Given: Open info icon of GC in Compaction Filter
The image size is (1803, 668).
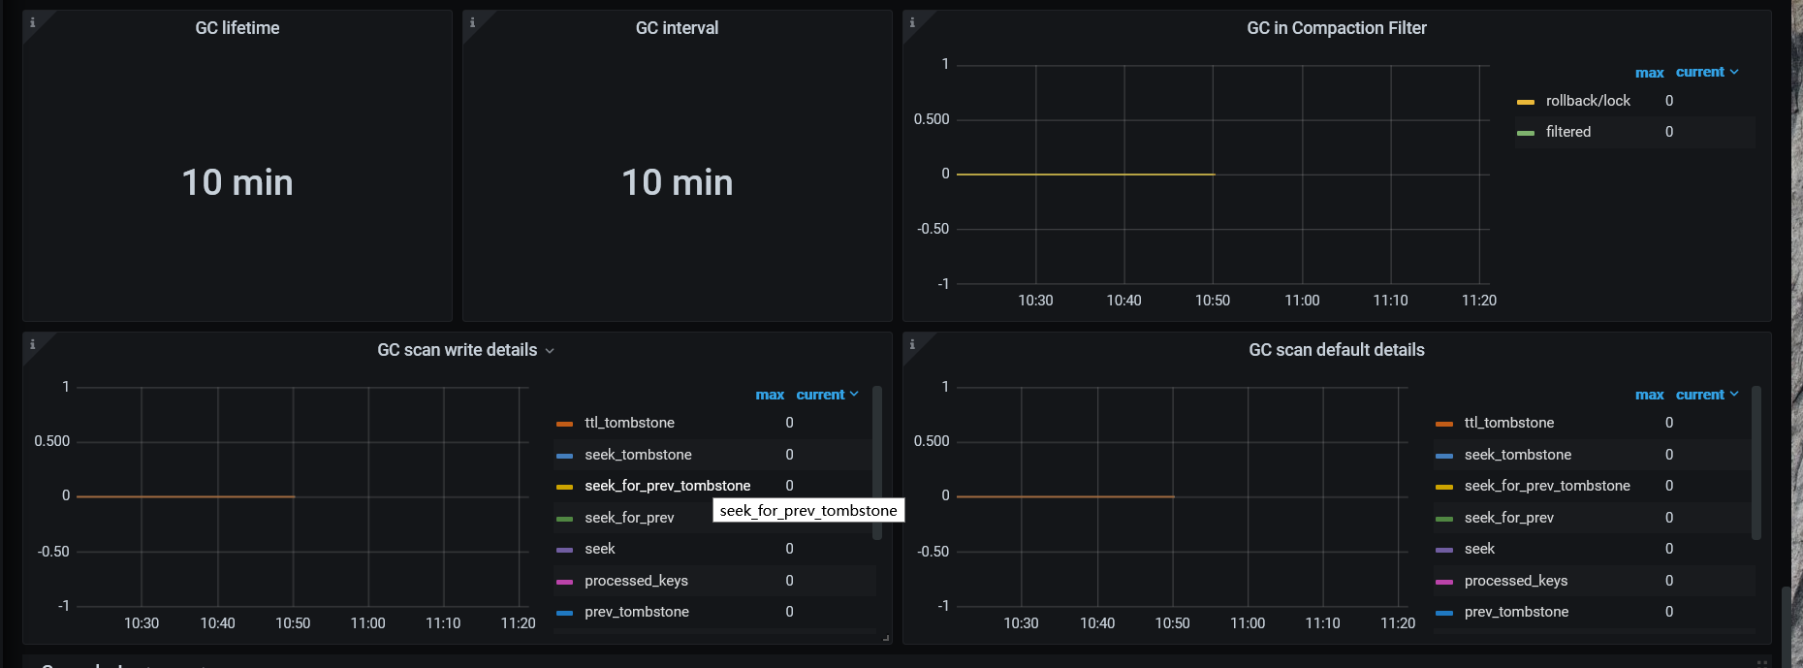Looking at the screenshot, I should point(912,22).
